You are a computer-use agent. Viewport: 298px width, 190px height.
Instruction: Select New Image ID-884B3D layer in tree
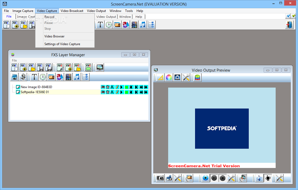pos(36,87)
